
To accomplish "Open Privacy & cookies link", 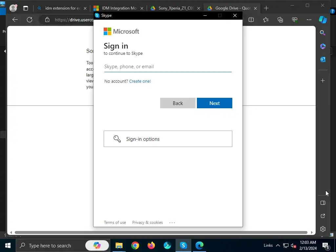I will pyautogui.click(x=147, y=222).
